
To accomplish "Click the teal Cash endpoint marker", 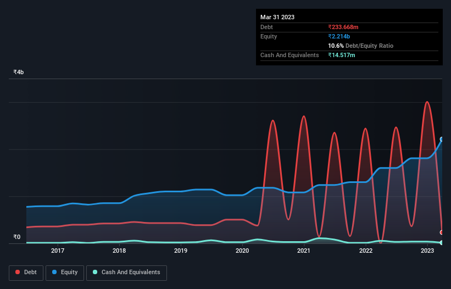I will click(x=442, y=243).
